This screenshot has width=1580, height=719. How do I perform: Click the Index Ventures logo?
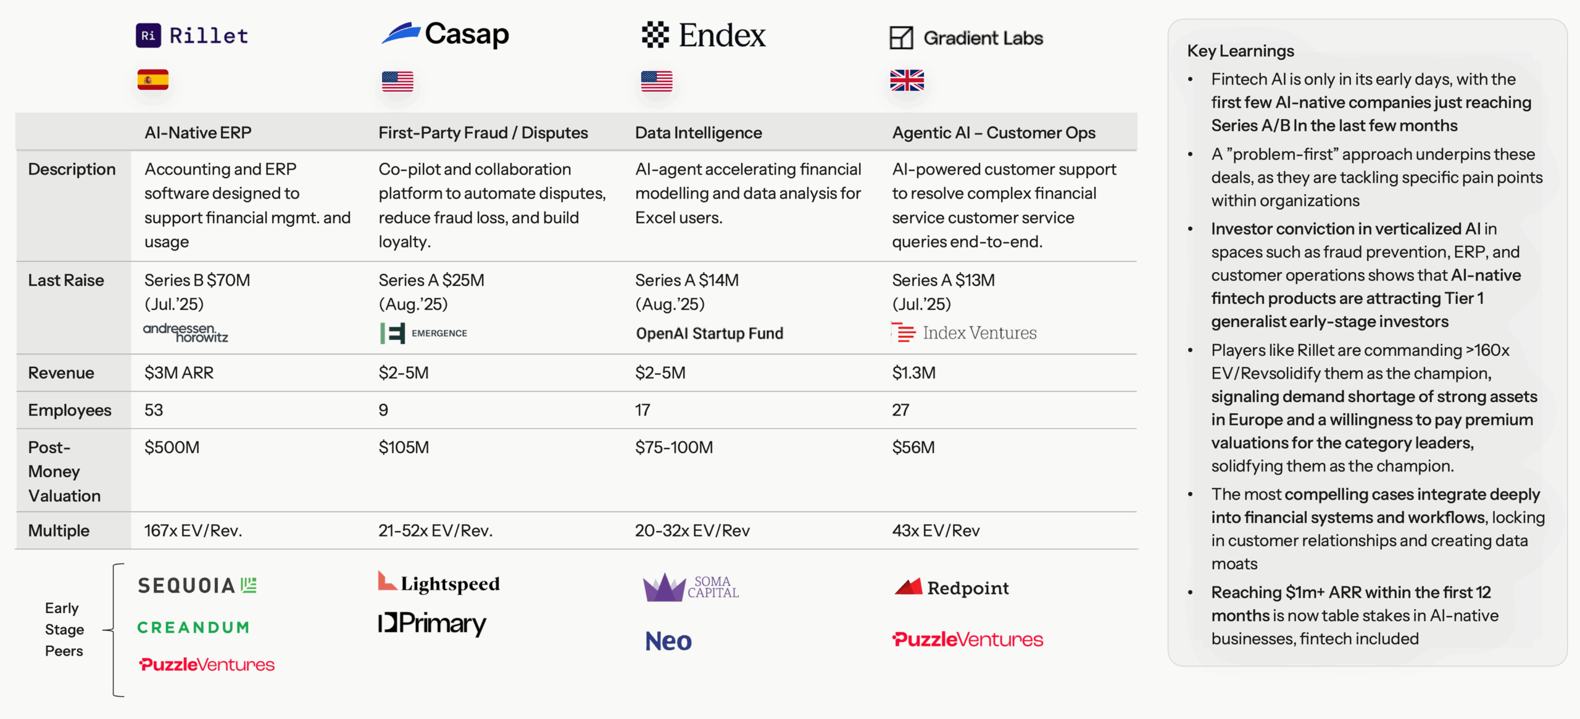click(964, 333)
